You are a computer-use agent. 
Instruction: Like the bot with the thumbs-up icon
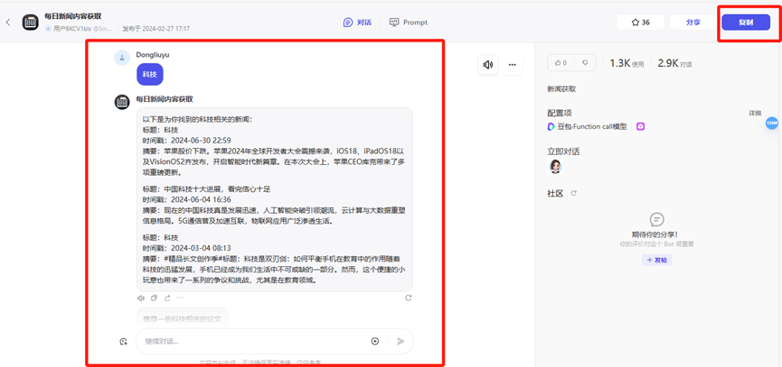pos(561,63)
